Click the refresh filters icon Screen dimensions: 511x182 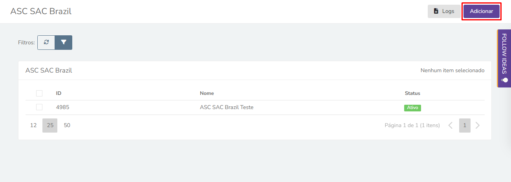tap(46, 43)
